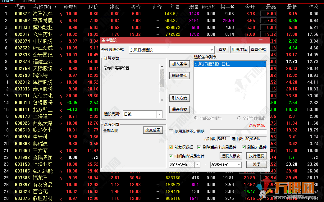Screen dimensions: 324x202
Task: Open the end date dropdown showing 2025-11-01
Action: [238, 165]
